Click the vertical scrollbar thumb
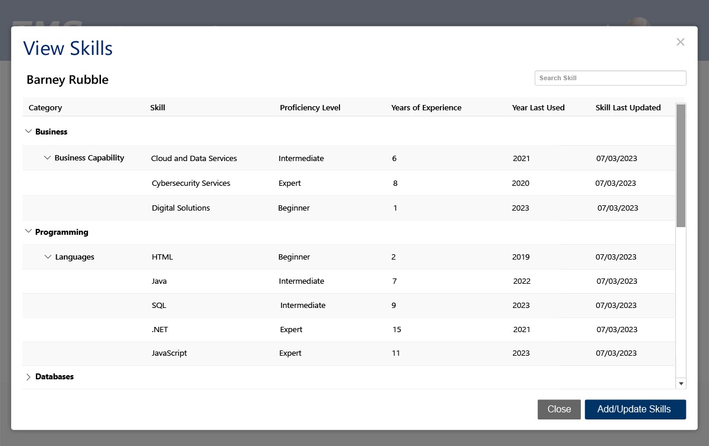 tap(681, 165)
